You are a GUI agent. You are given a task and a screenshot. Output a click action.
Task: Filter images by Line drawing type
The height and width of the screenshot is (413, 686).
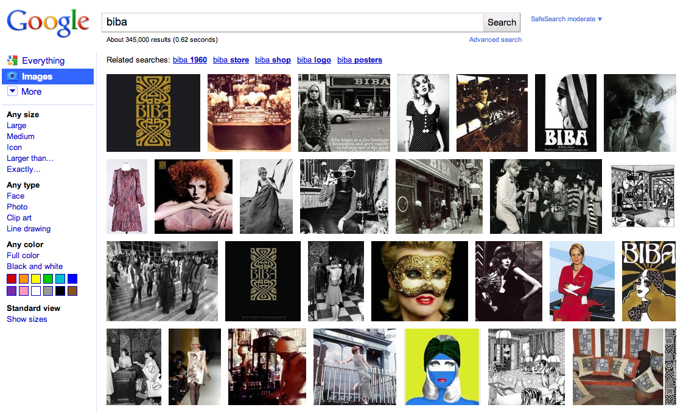coord(29,229)
